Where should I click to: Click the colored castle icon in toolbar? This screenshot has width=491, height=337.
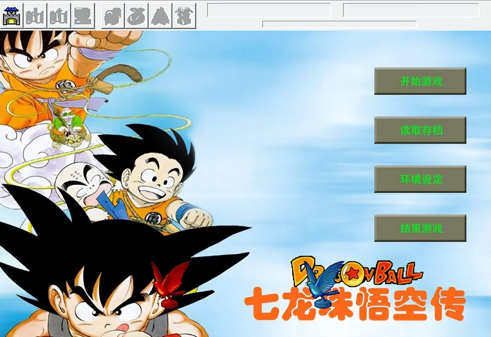[x=12, y=16]
